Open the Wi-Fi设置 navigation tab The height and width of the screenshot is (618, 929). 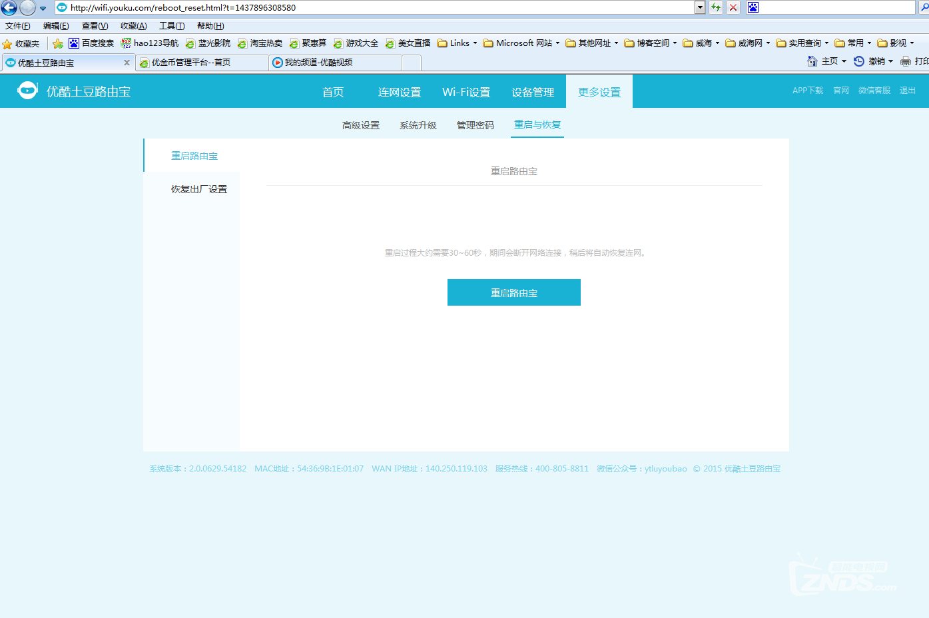[x=466, y=92]
